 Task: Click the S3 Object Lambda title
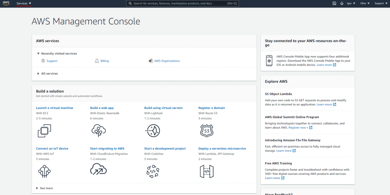[x=278, y=94]
